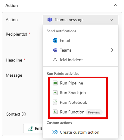This screenshot has height=140, width=124.
Task: Click the Teams icon in the menu list
Action: click(x=55, y=50)
